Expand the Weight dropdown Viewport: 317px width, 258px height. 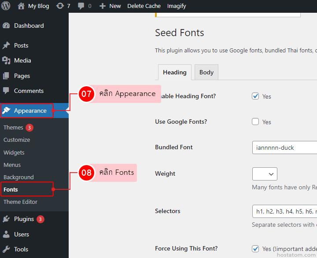coord(265,174)
